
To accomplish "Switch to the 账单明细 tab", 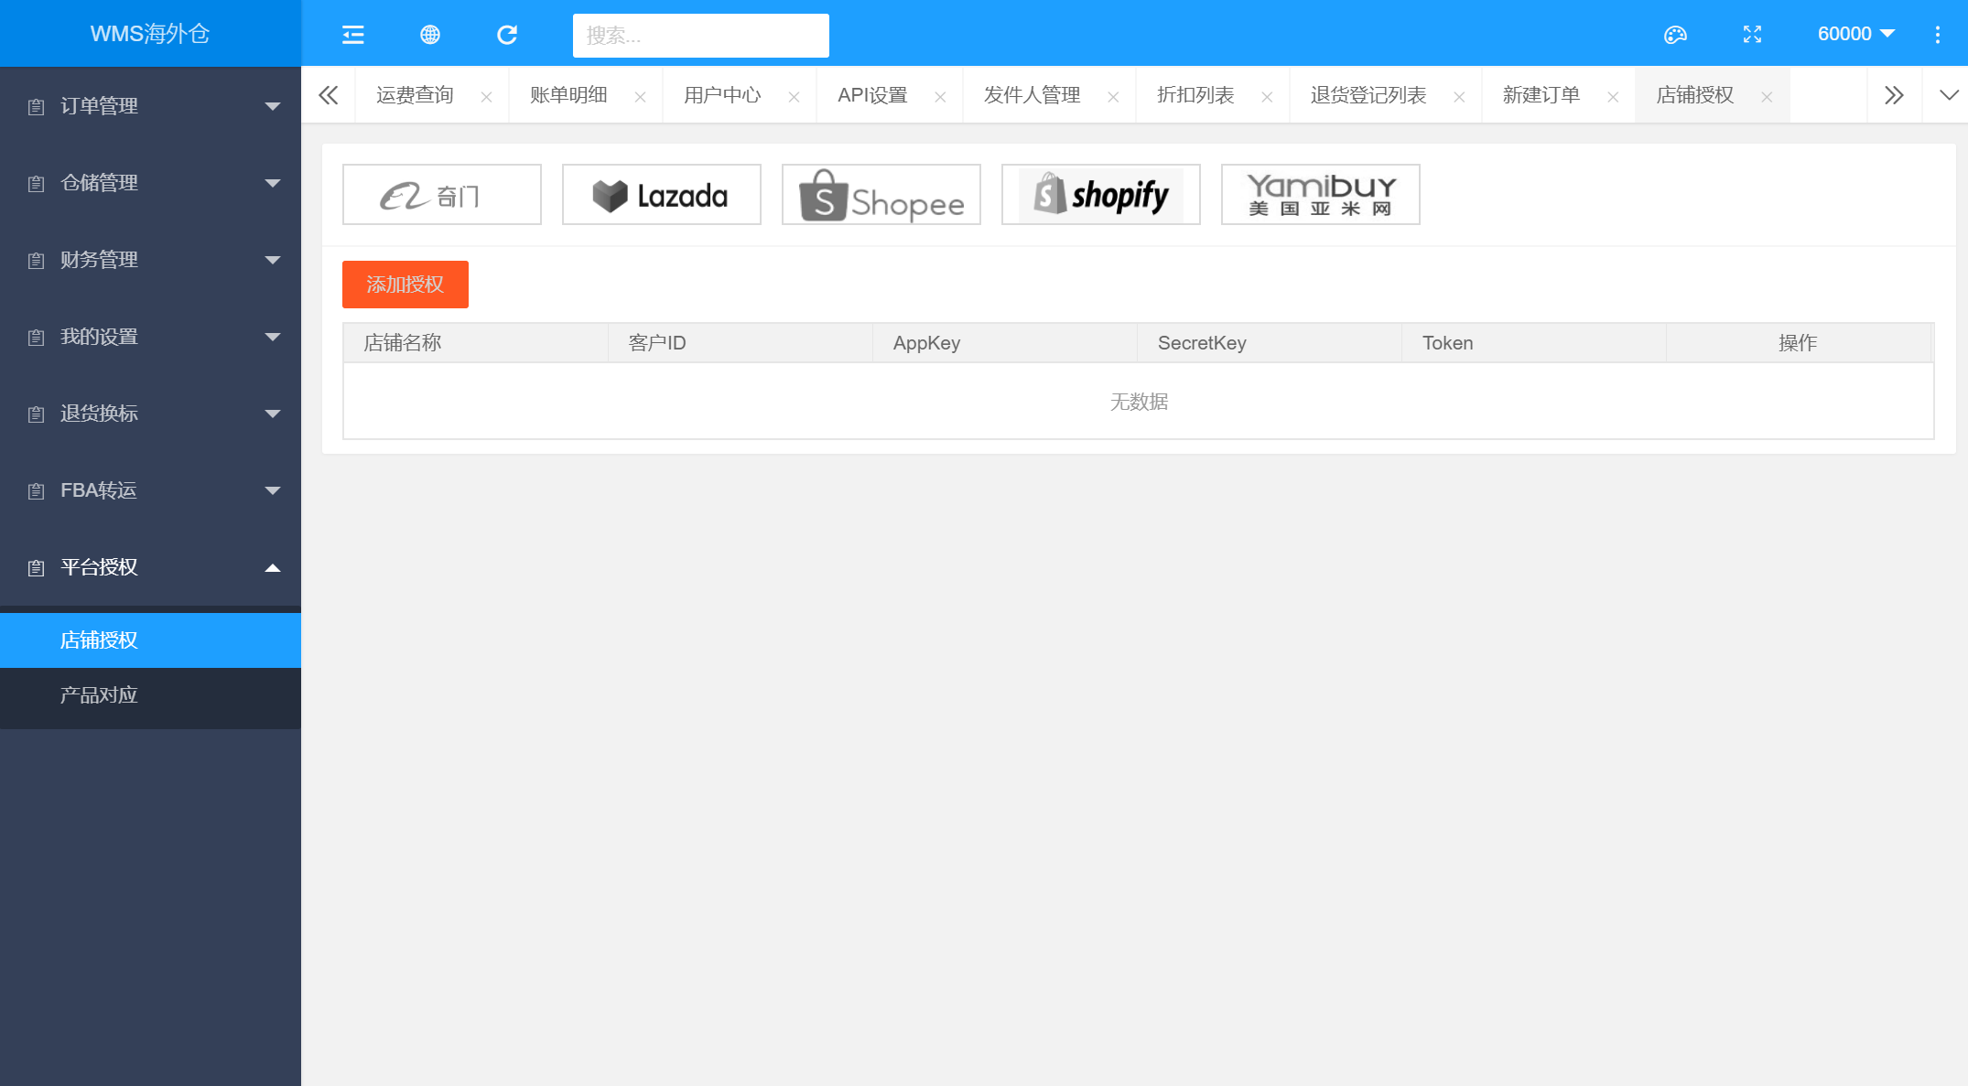I will [568, 95].
